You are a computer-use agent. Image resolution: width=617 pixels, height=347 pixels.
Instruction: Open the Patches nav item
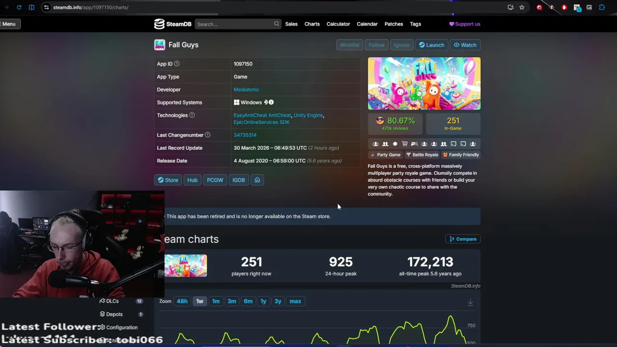[x=393, y=24]
